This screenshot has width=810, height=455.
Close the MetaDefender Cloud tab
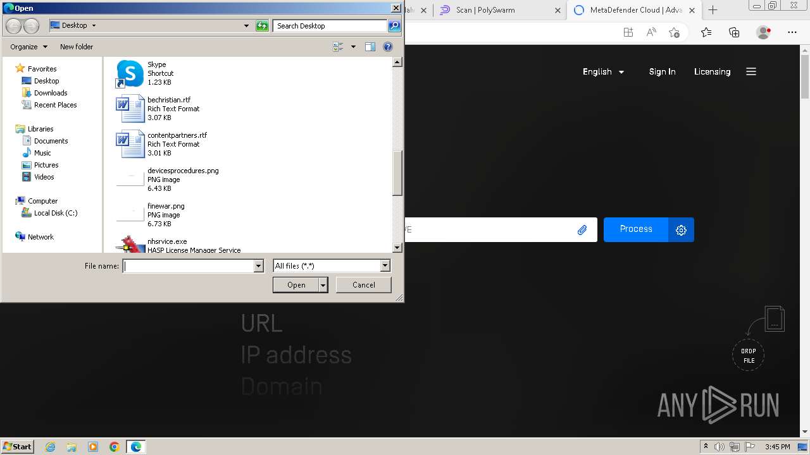pyautogui.click(x=692, y=10)
